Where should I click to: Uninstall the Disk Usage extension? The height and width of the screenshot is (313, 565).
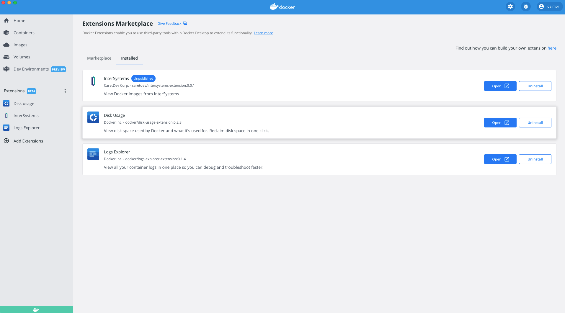tap(535, 123)
